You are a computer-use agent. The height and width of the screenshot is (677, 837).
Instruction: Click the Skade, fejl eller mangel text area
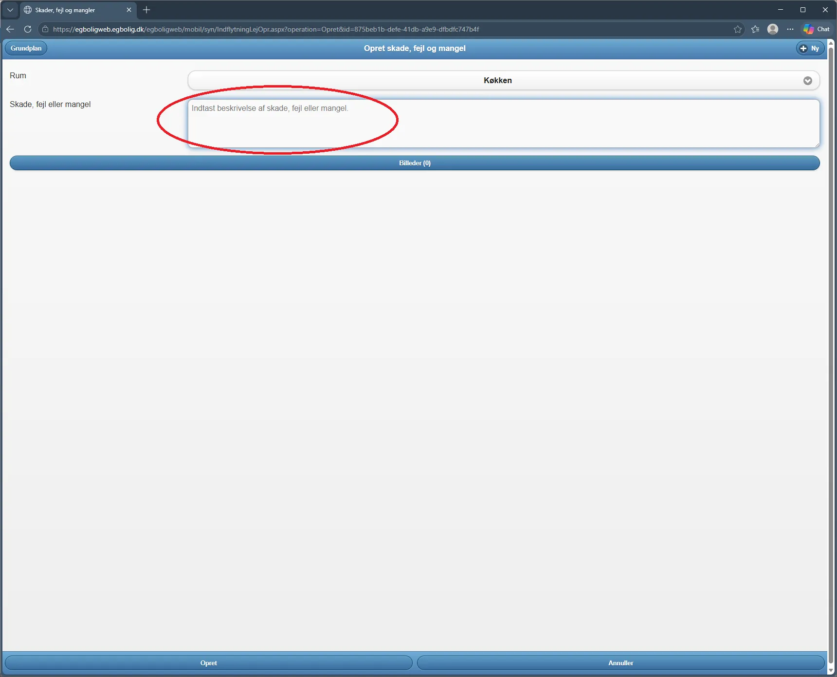504,124
